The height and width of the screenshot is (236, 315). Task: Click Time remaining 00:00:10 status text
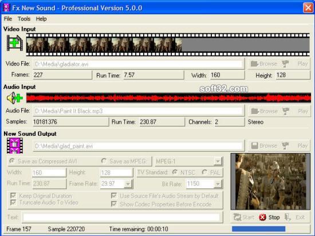(139, 229)
